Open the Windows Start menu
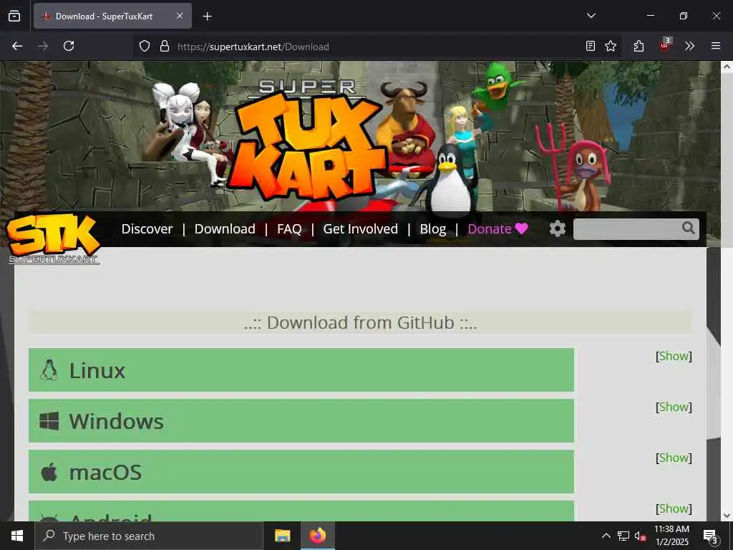Image resolution: width=733 pixels, height=550 pixels. point(17,536)
